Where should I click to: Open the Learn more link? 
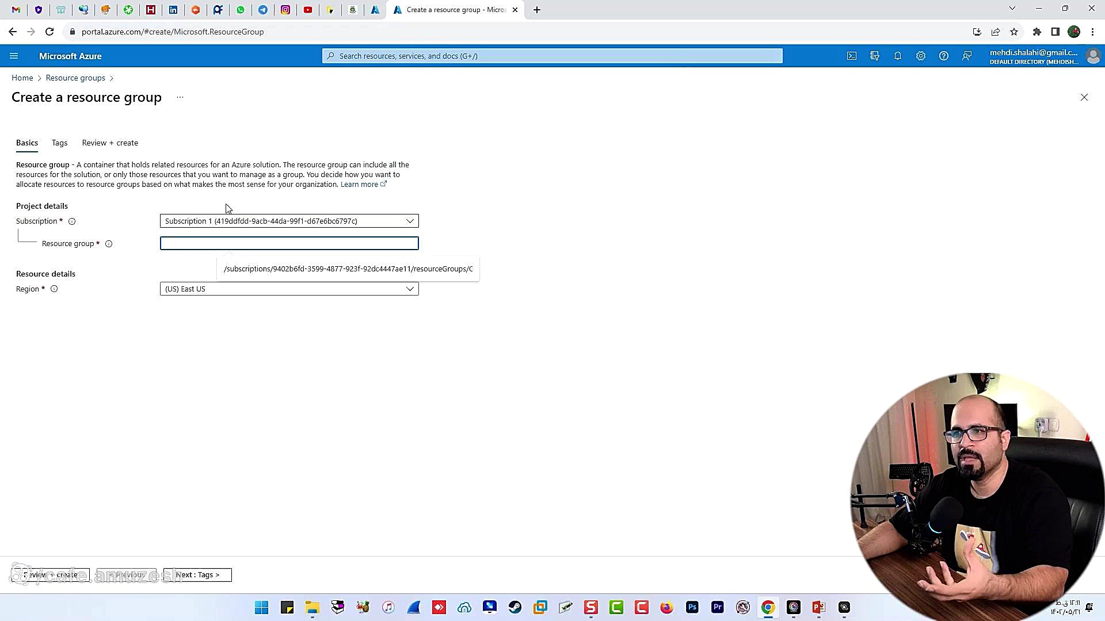pos(363,185)
